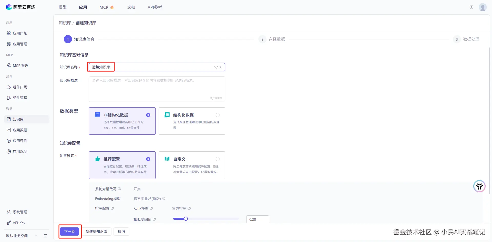Select the 推荐配置 radio button
Image resolution: width=492 pixels, height=242 pixels.
click(148, 159)
